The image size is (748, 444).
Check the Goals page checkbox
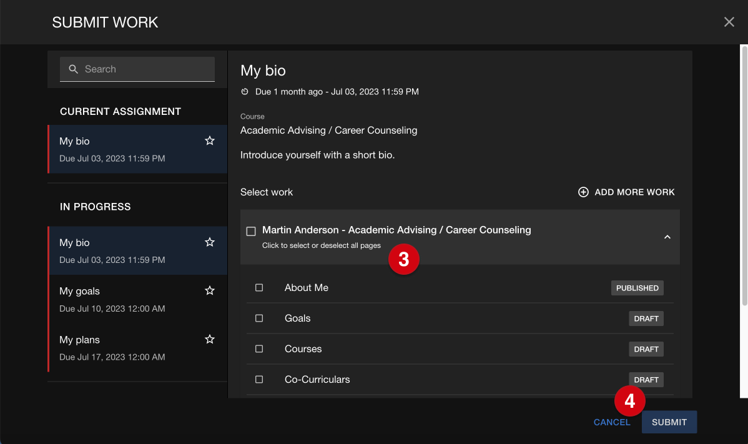259,318
